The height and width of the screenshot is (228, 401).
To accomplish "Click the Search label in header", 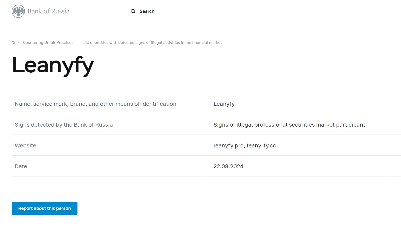I will pos(147,11).
